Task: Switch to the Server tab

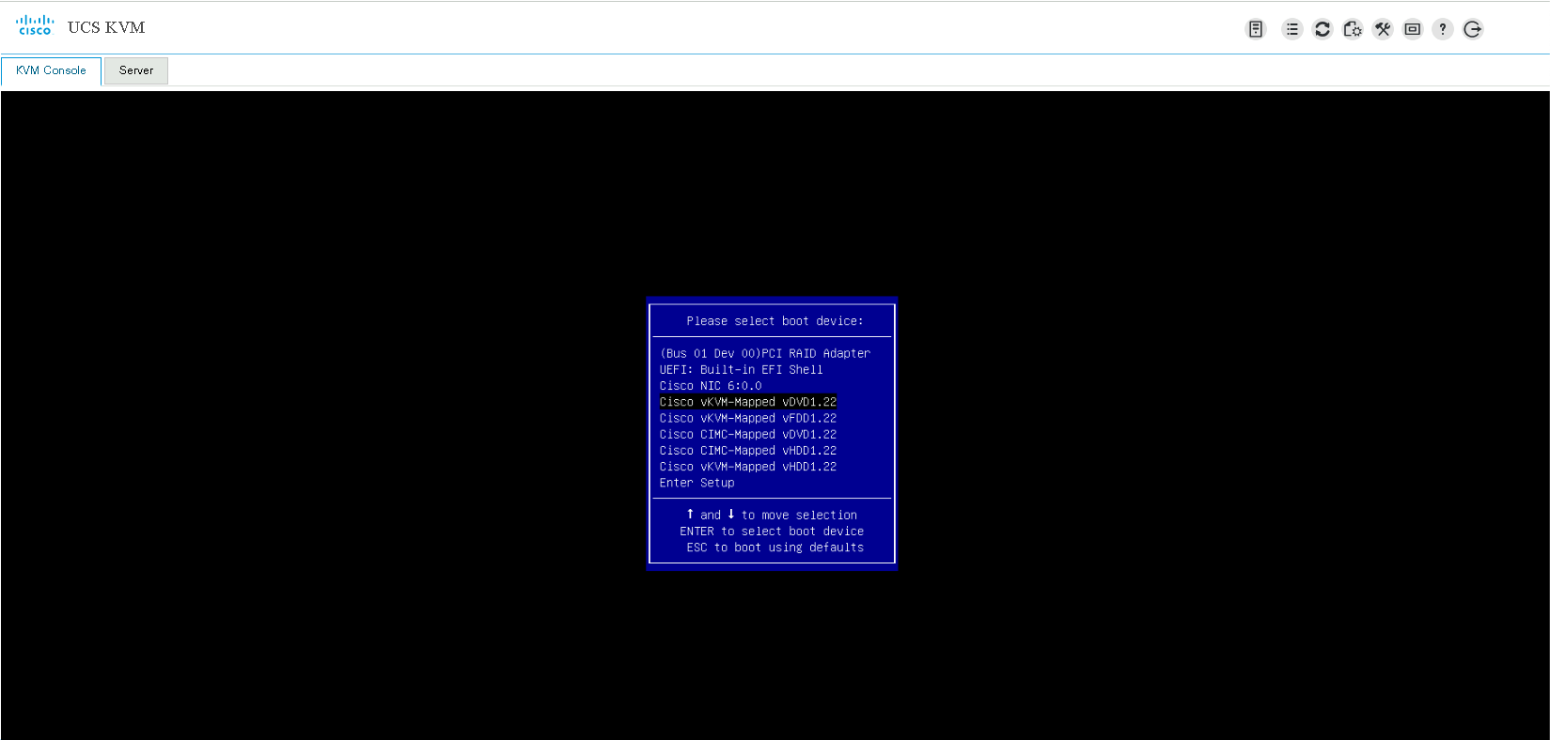Action: 136,70
